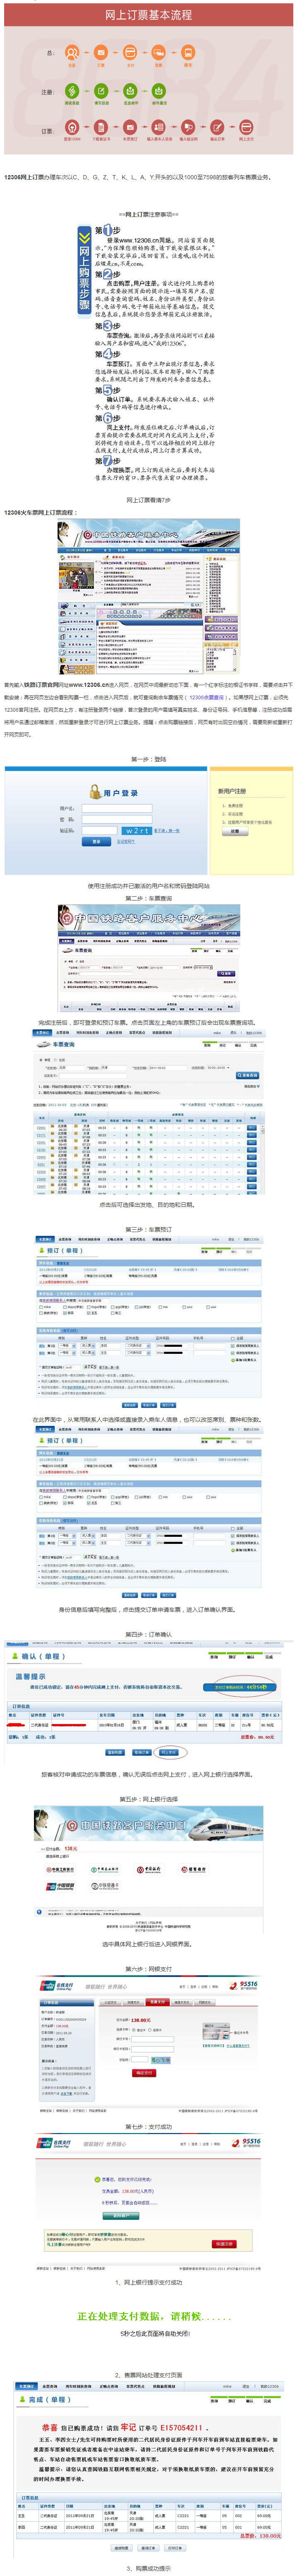Click the button in 新用户注册 panel
This screenshot has width=297, height=2576.
click(235, 831)
